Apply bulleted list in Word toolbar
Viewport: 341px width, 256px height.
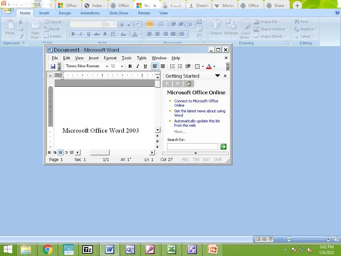point(180,66)
